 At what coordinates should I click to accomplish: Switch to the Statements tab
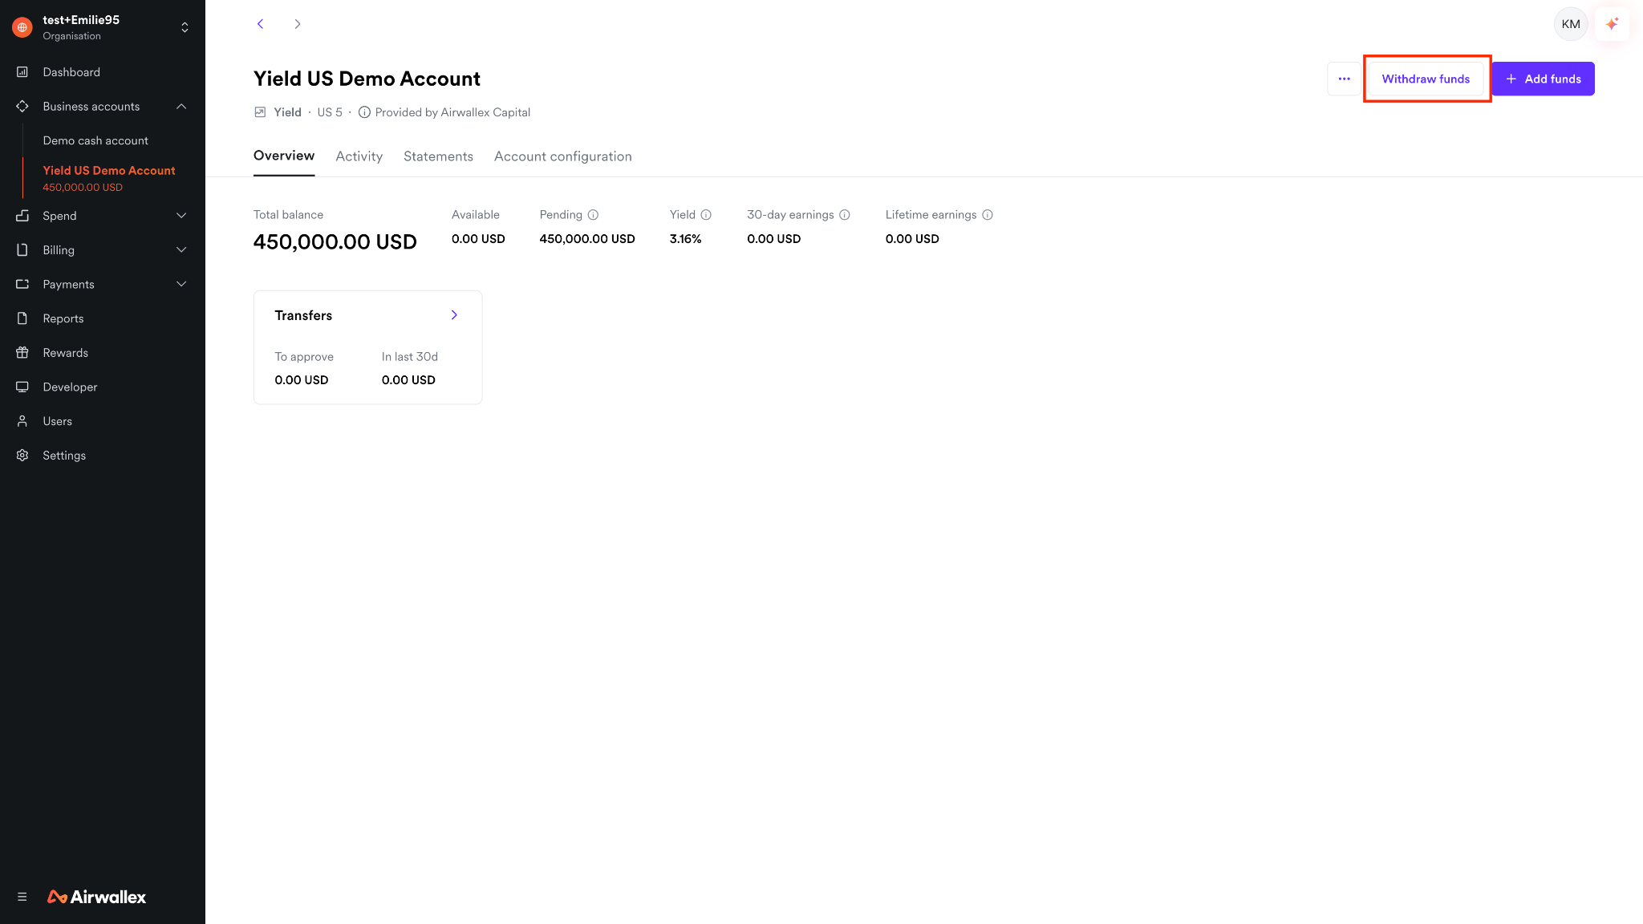(438, 156)
